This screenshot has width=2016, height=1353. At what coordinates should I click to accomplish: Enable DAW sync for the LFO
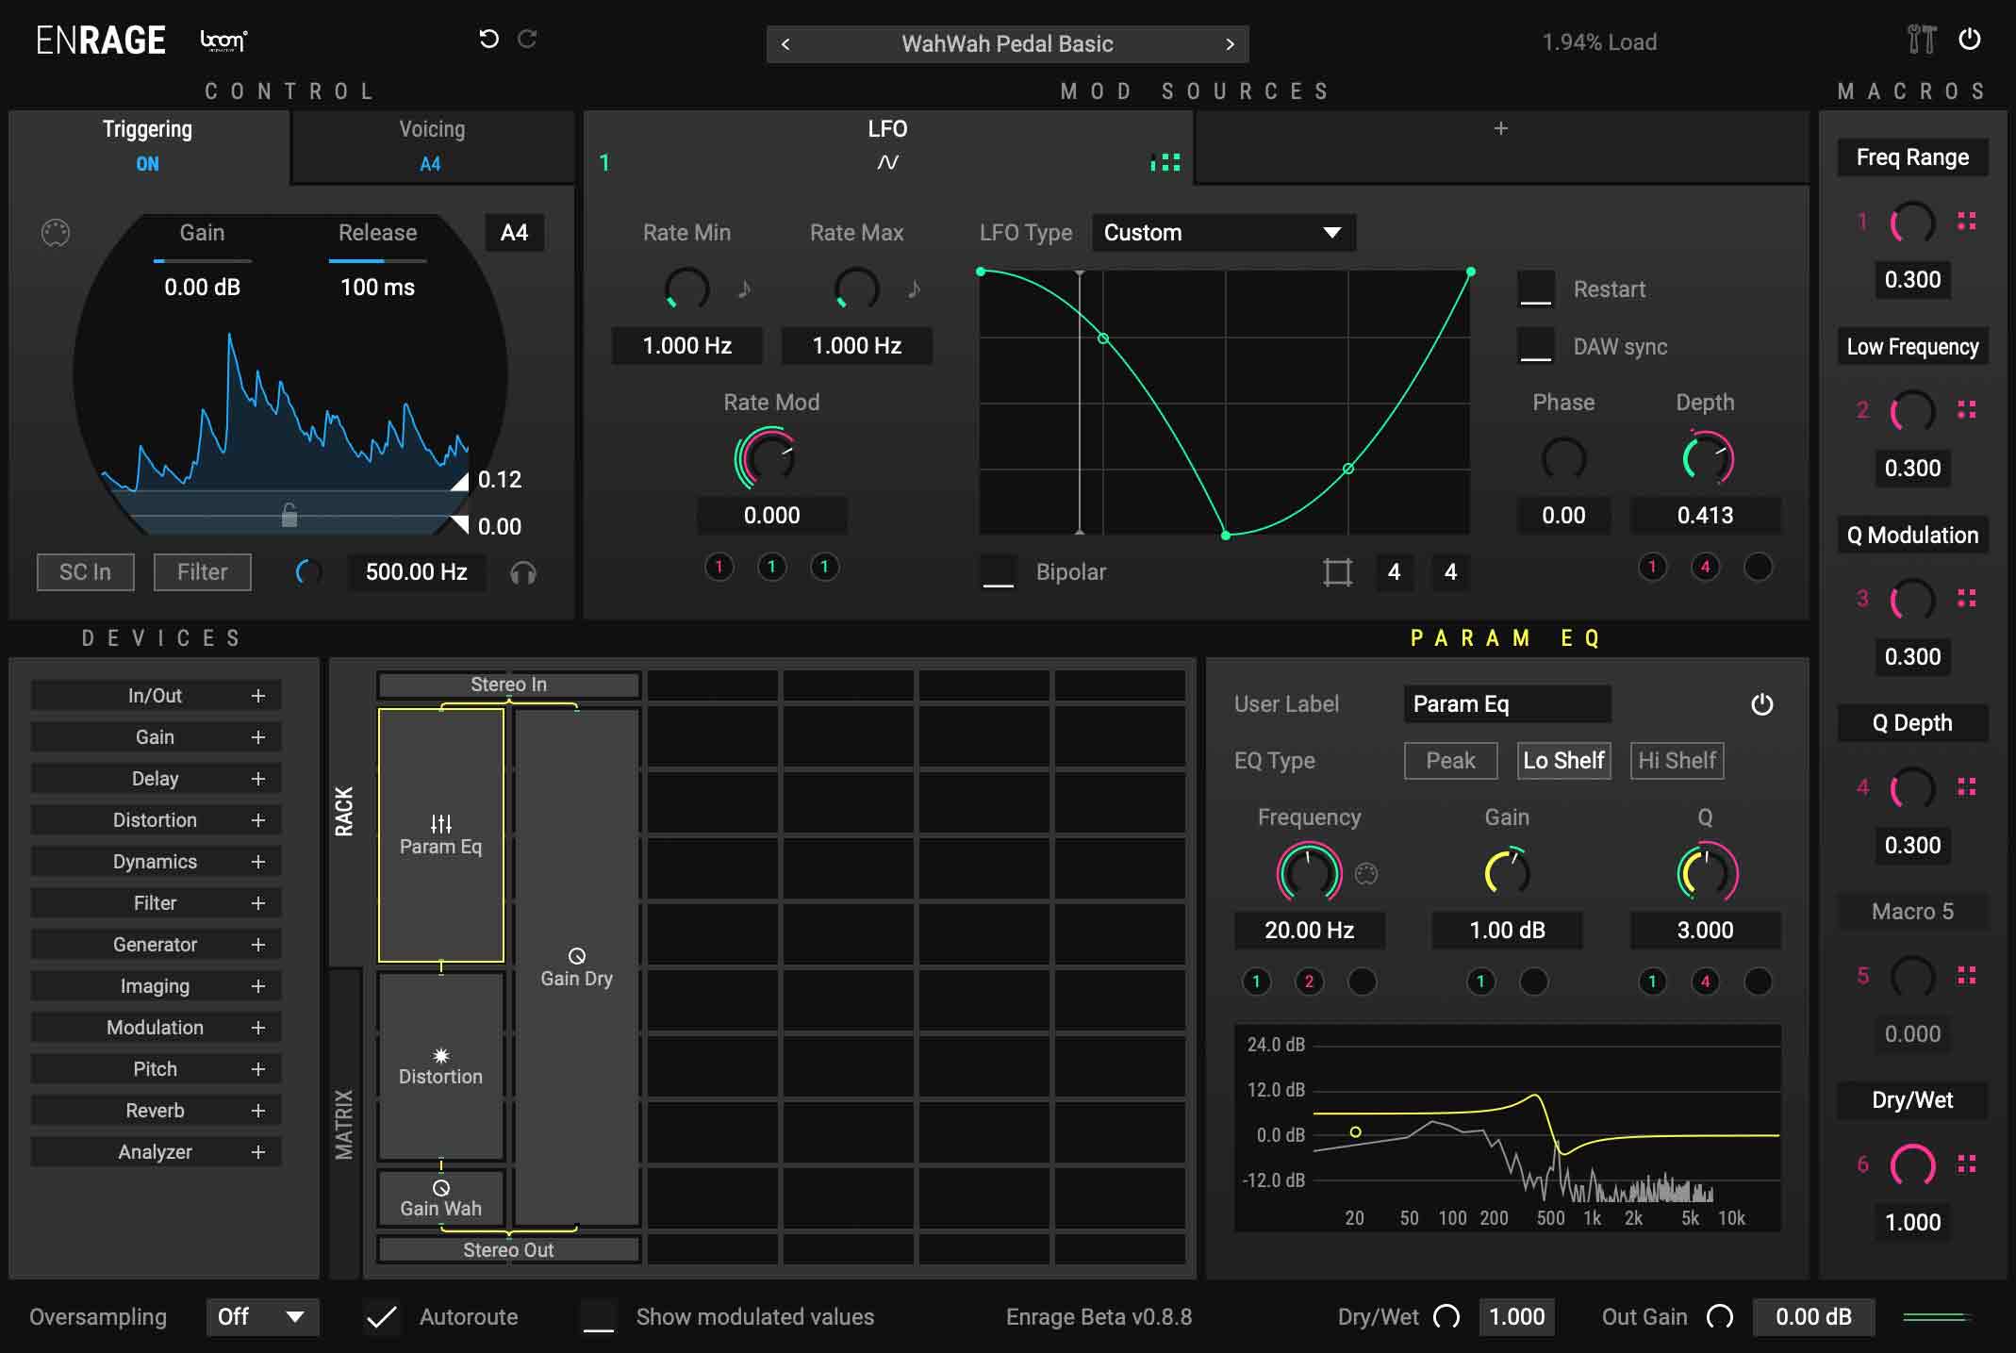(x=1537, y=345)
